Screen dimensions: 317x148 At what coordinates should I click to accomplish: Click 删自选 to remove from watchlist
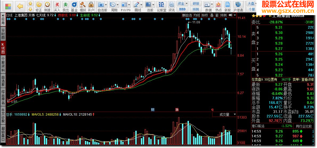point(187,15)
